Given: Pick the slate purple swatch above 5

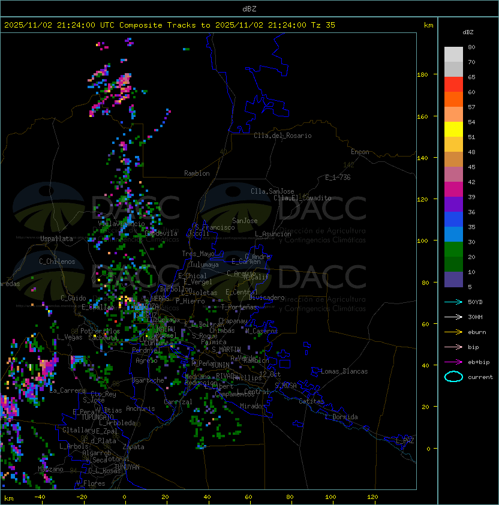Looking at the screenshot, I should (x=453, y=279).
